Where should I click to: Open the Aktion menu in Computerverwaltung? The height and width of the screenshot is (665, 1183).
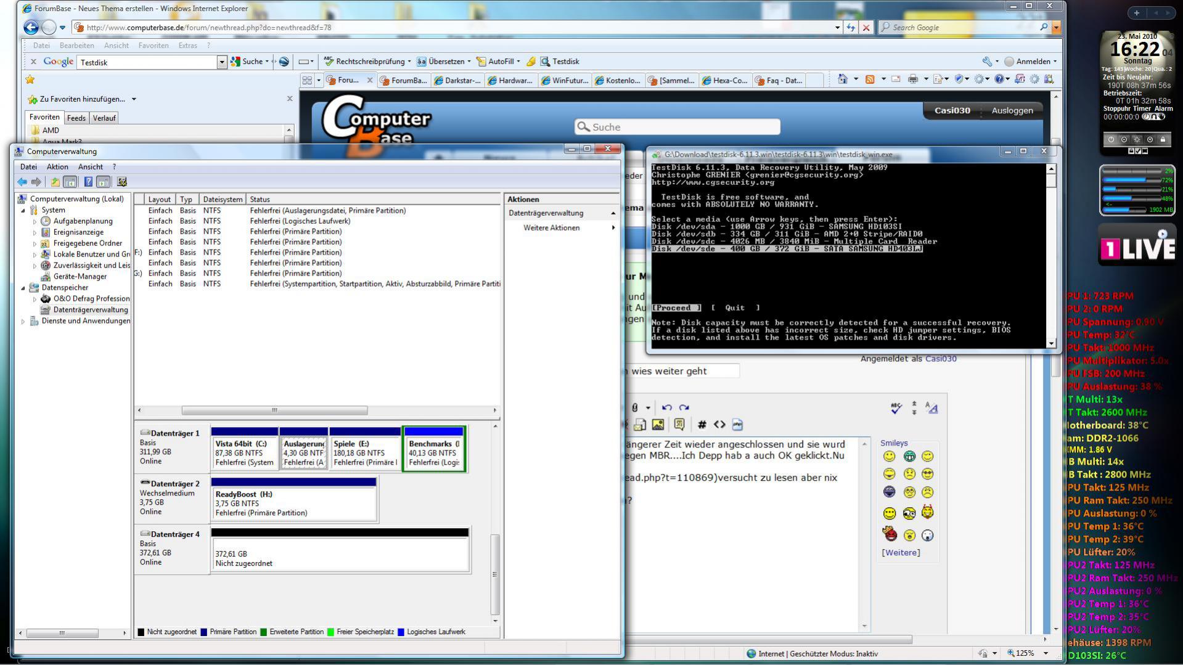pos(57,167)
